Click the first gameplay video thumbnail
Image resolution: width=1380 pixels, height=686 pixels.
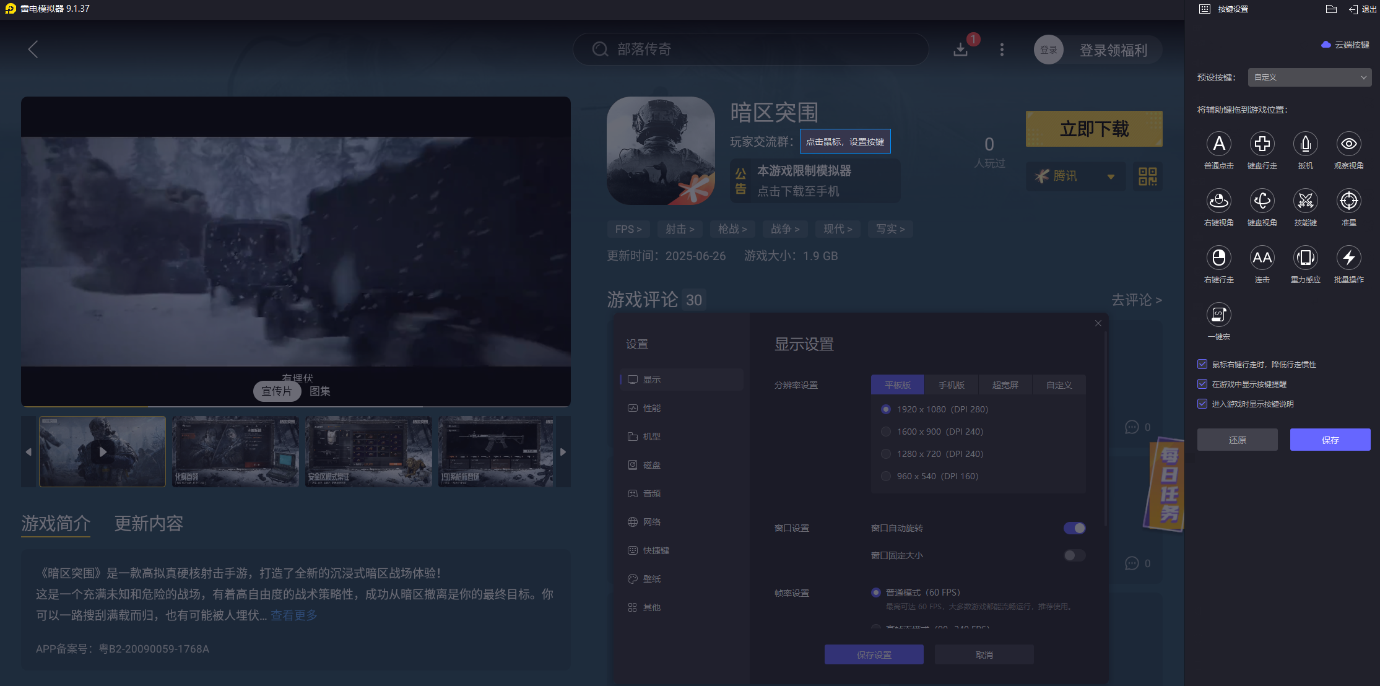[x=102, y=451]
